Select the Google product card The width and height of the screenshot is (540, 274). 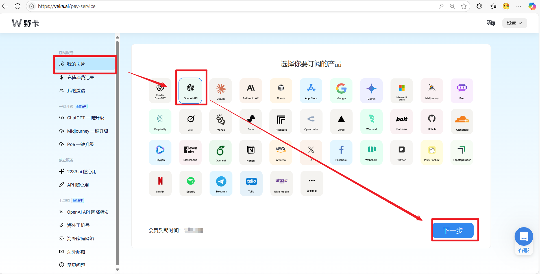(x=341, y=91)
